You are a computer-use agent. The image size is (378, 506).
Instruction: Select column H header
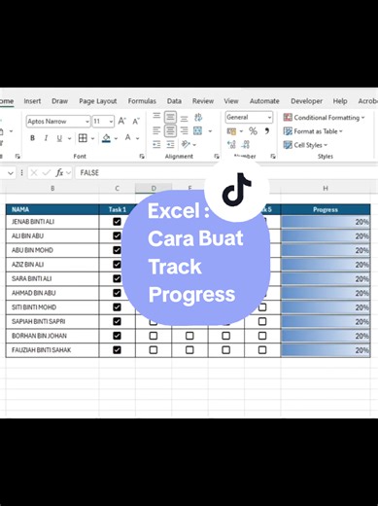coord(326,188)
